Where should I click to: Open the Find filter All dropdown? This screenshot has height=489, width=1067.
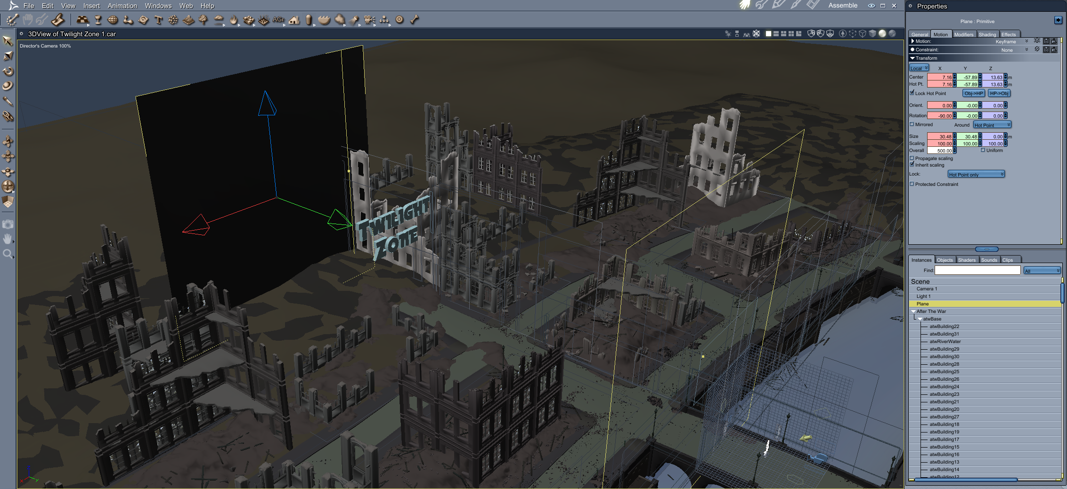point(1042,271)
